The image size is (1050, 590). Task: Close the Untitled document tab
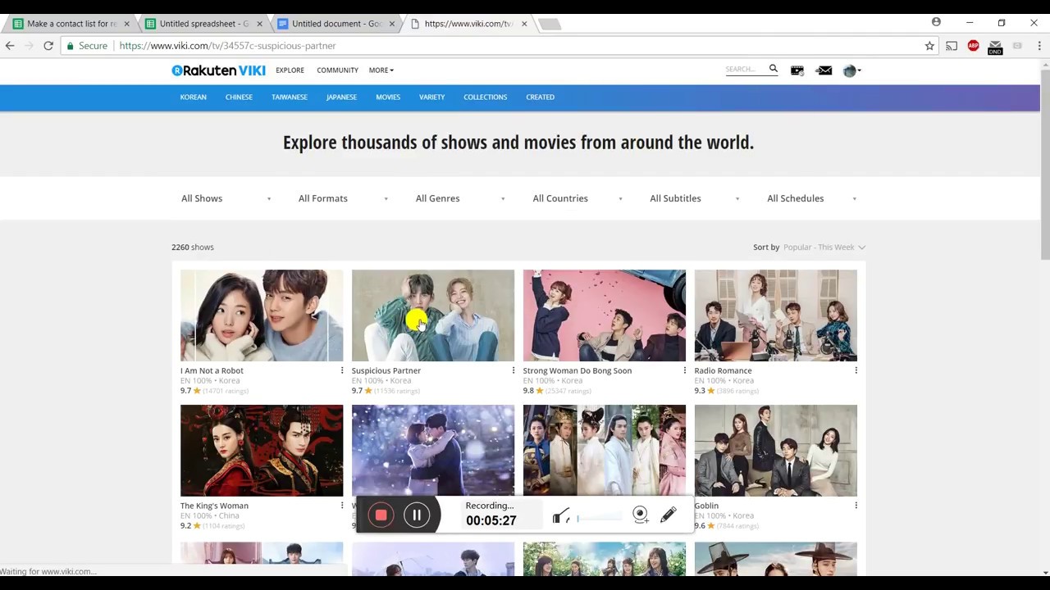[x=391, y=24]
